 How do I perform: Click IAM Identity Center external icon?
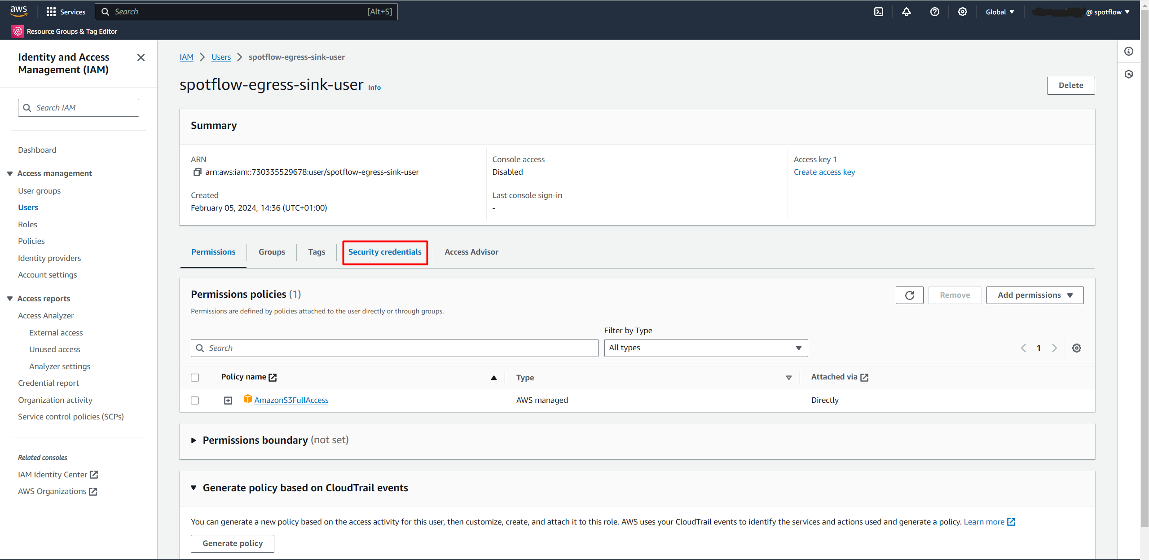pyautogui.click(x=94, y=474)
